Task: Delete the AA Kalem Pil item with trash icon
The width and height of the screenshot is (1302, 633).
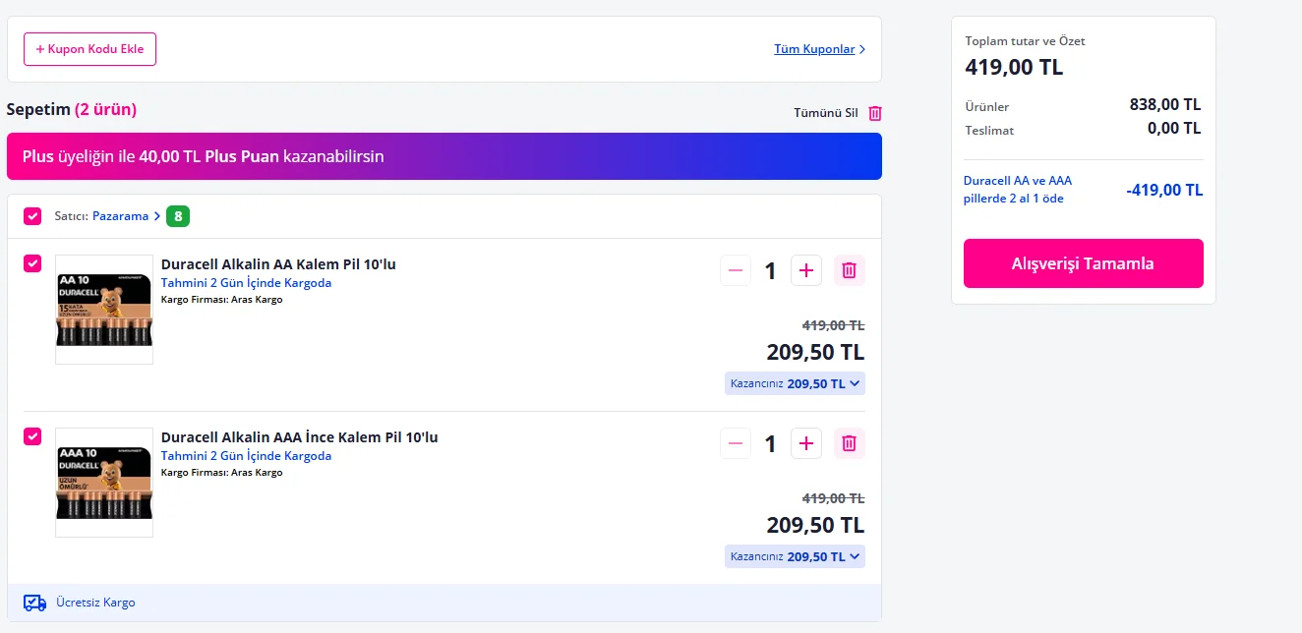Action: tap(850, 270)
